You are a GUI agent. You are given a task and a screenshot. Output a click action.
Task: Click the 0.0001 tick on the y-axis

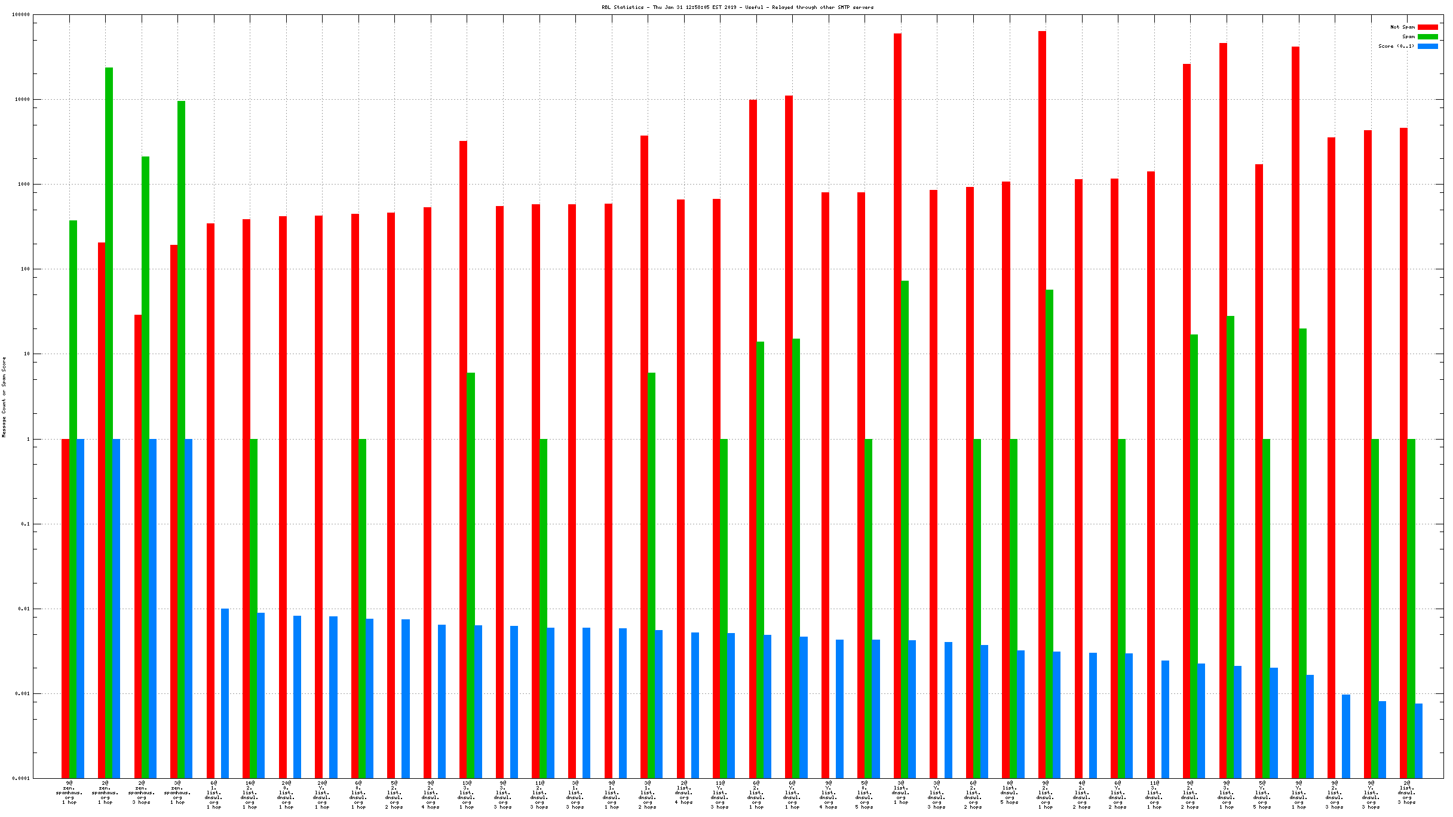coord(21,778)
